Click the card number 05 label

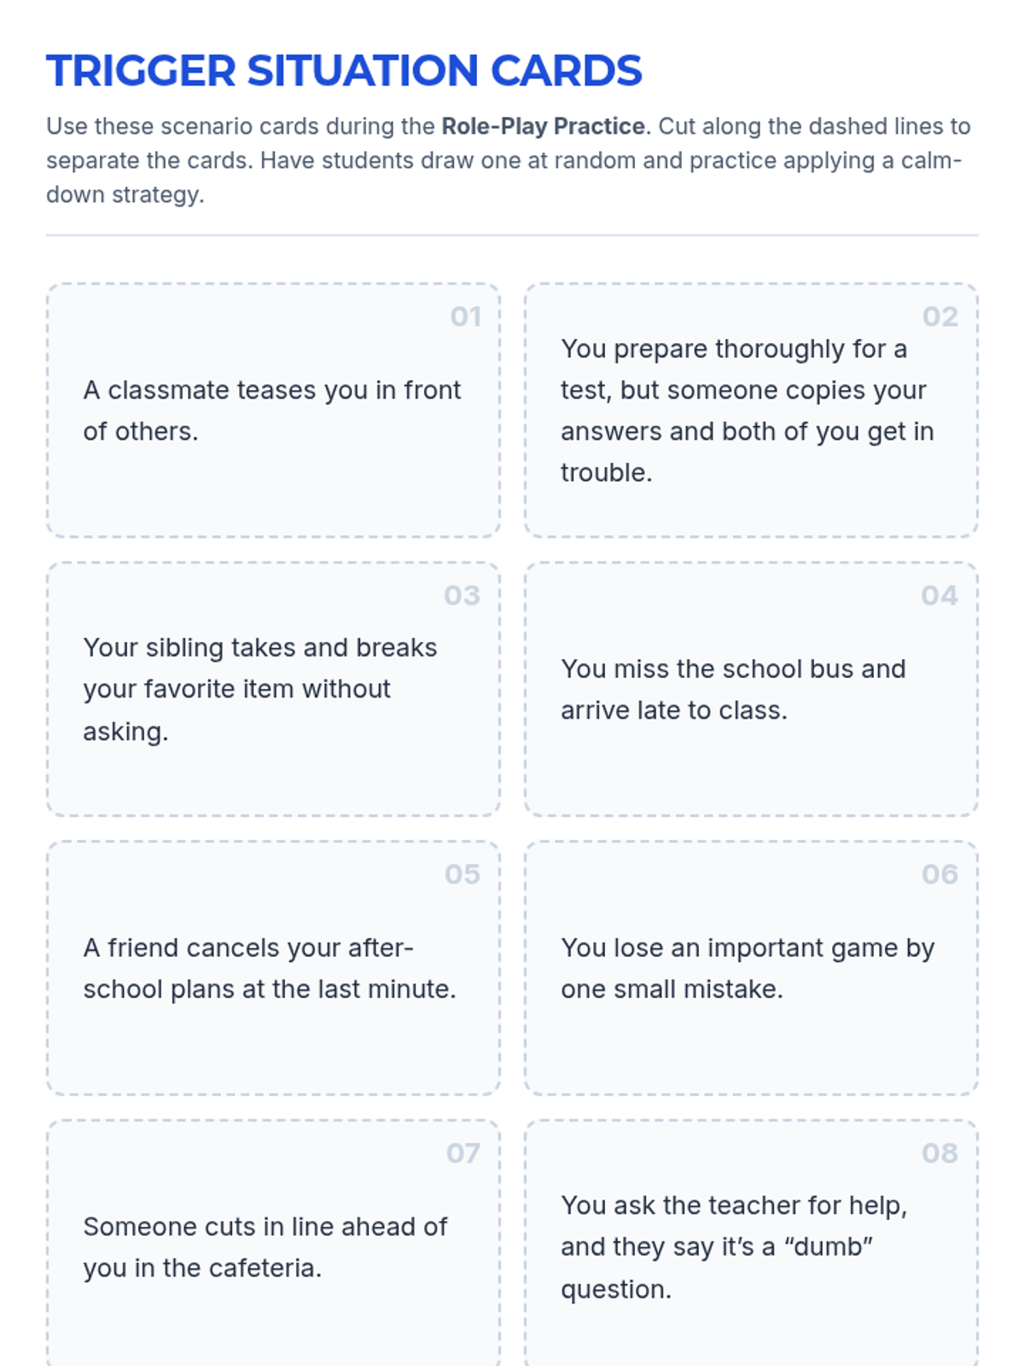tap(462, 874)
